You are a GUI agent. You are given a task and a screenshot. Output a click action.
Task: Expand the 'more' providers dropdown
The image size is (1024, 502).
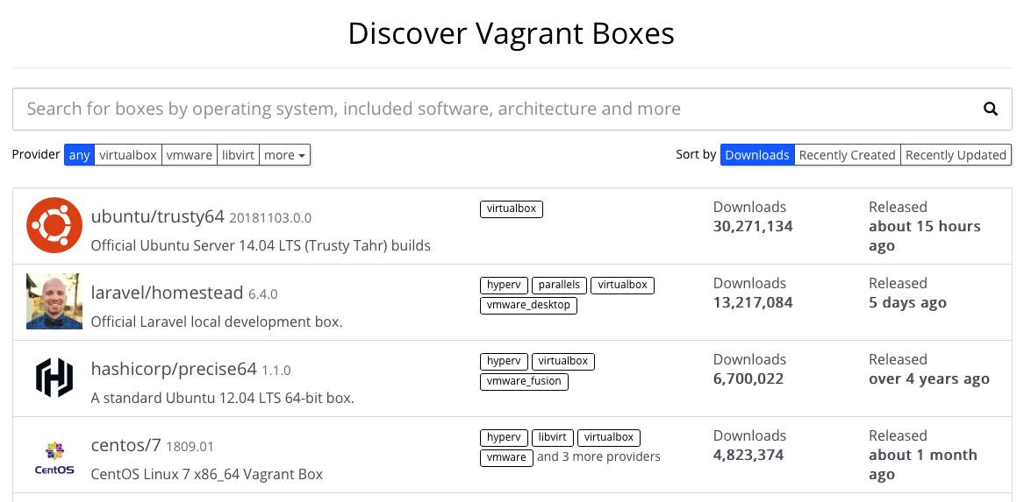[x=284, y=155]
